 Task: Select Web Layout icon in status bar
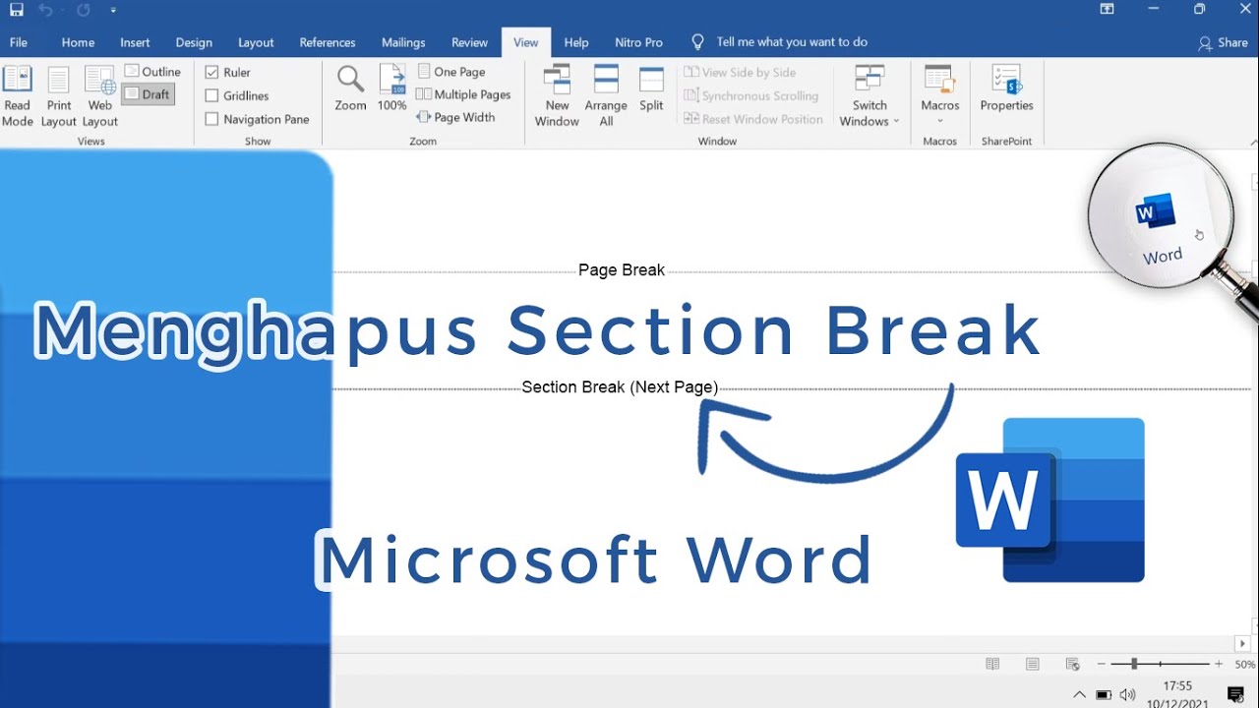(x=1072, y=664)
